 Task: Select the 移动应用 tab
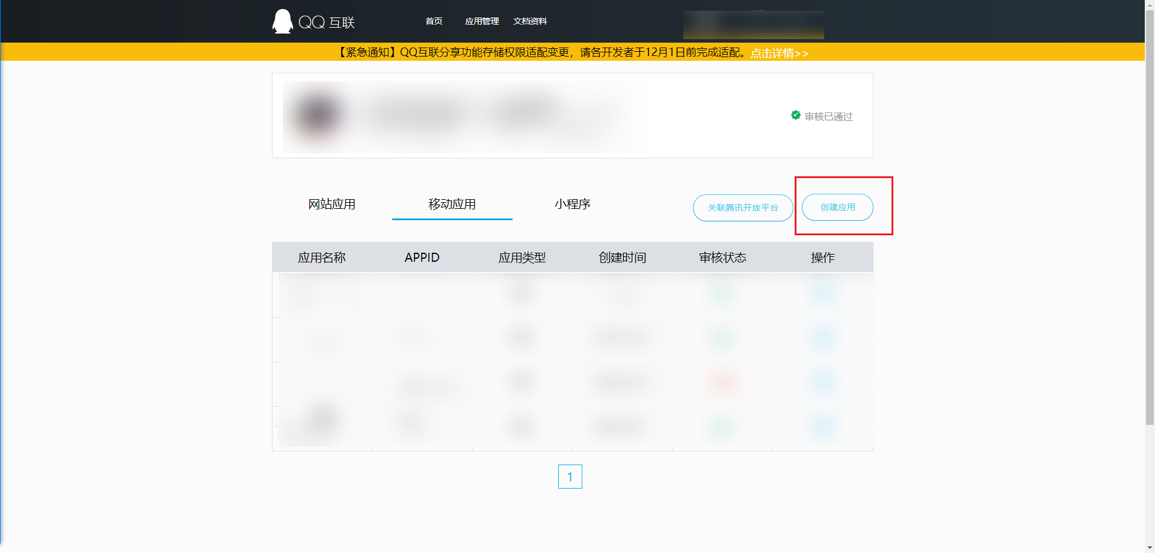[452, 204]
